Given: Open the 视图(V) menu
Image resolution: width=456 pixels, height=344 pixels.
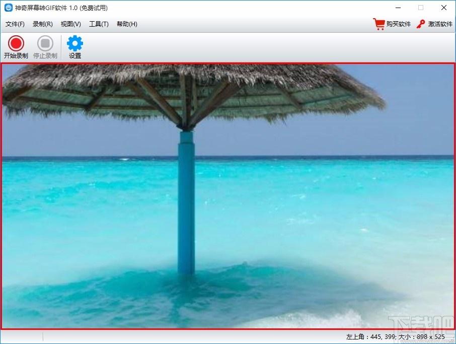Looking at the screenshot, I should coord(70,24).
